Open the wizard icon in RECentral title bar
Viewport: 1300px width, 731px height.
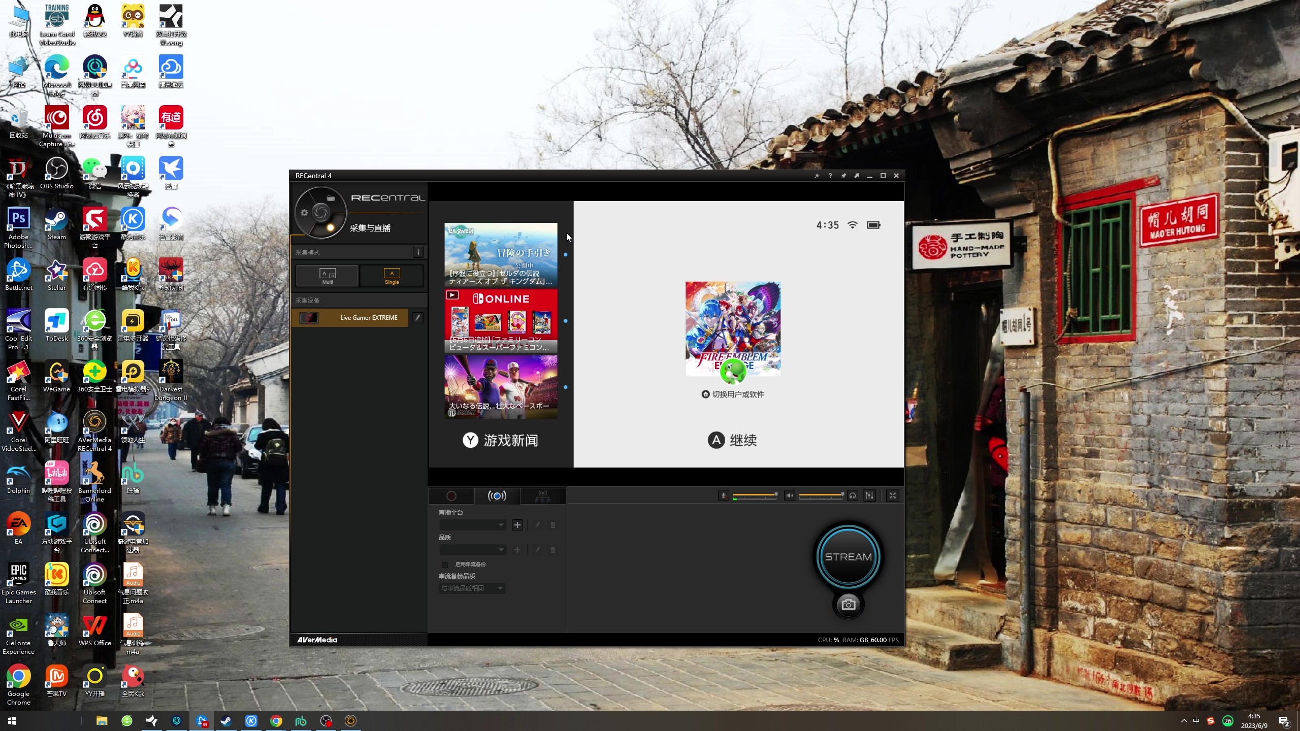[x=817, y=176]
